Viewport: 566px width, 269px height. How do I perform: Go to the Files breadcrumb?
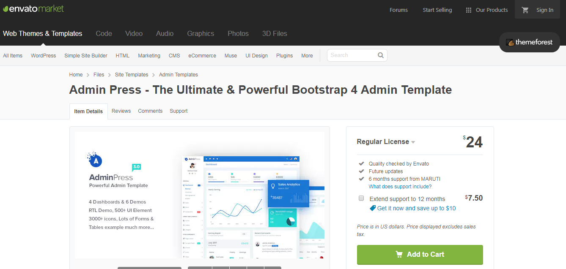click(99, 75)
